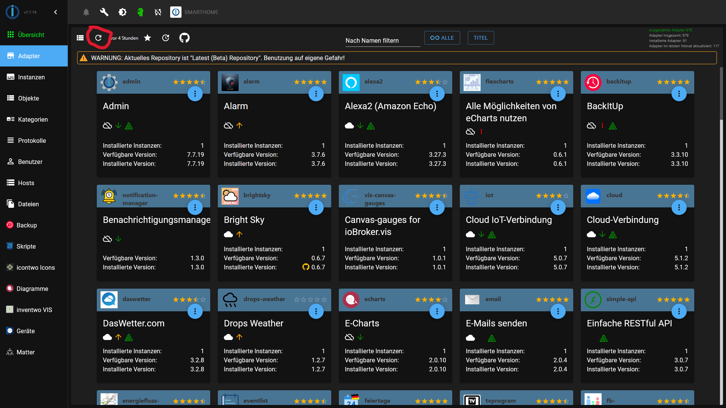The width and height of the screenshot is (726, 408).
Task: Show only favorite adapters via star icon
Action: [x=147, y=38]
